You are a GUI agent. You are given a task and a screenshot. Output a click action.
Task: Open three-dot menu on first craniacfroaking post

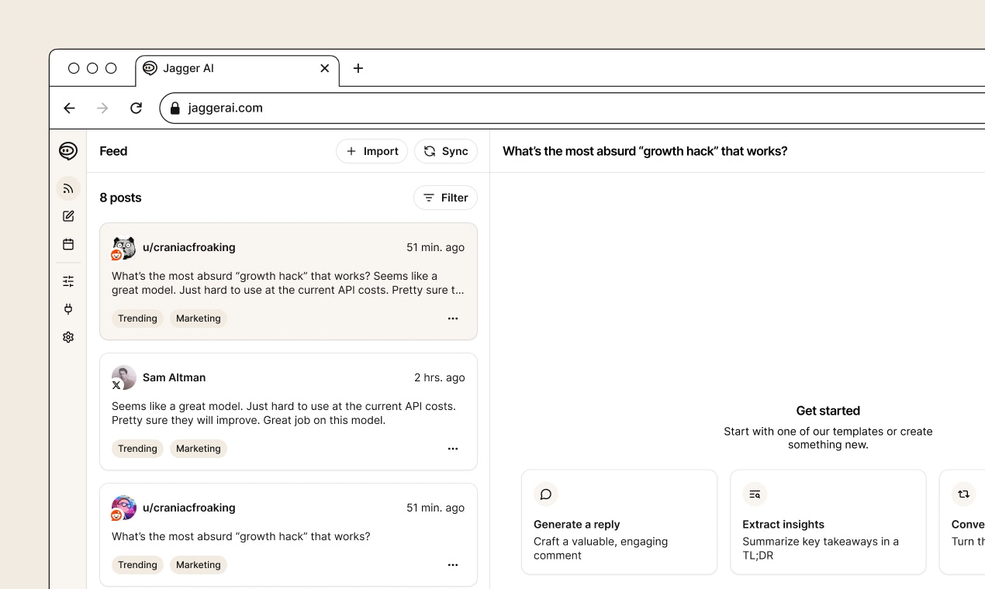[x=453, y=319]
